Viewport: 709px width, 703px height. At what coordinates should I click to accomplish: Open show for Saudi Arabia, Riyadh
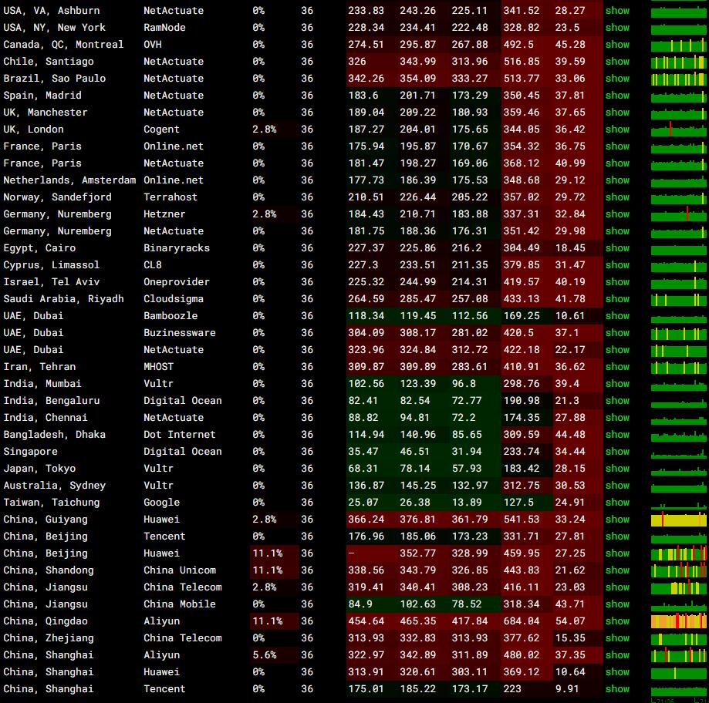617,298
